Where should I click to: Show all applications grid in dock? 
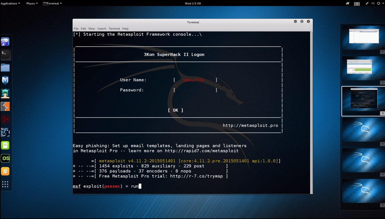pyautogui.click(x=5, y=184)
